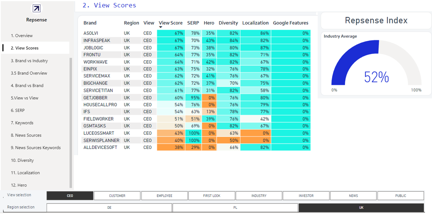Select the SERWISPLANNER brand cell

click(101, 140)
